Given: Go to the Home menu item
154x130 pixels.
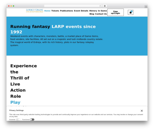Looking at the screenshot, I should point(47,11).
